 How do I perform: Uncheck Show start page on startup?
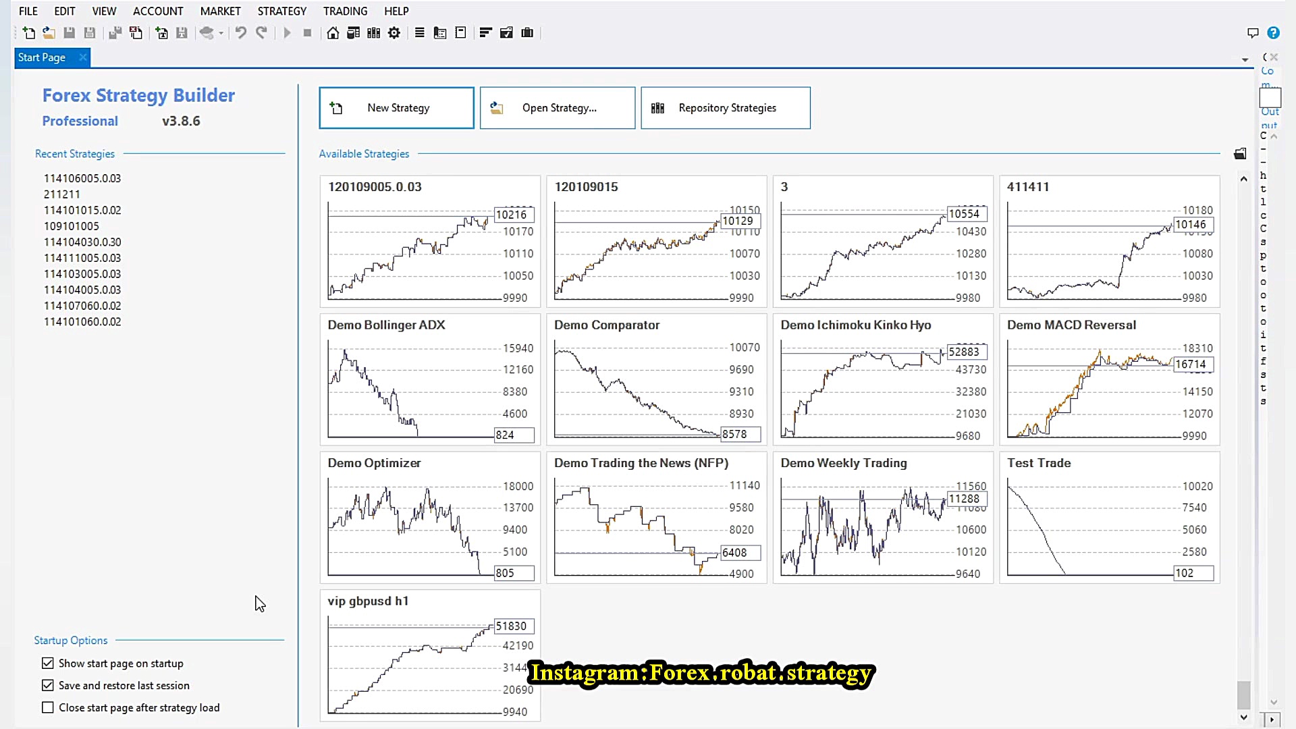pyautogui.click(x=48, y=664)
